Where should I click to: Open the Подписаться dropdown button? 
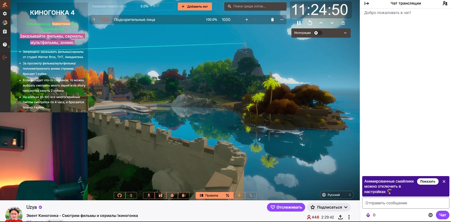coord(329,207)
